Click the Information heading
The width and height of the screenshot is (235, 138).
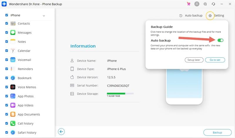83,46
